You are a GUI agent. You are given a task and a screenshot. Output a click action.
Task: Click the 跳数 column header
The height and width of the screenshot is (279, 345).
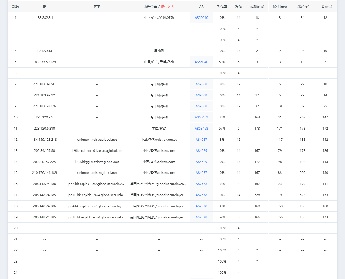(16, 7)
